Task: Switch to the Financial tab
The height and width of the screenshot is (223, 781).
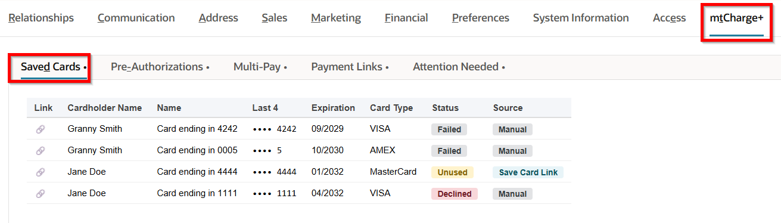Action: [406, 18]
